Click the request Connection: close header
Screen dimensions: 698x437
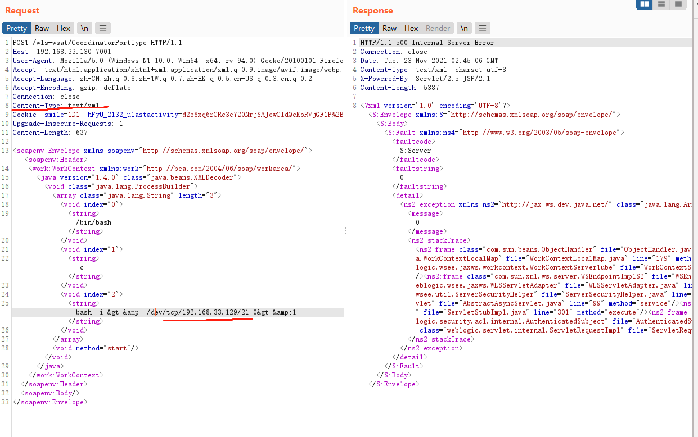46,97
